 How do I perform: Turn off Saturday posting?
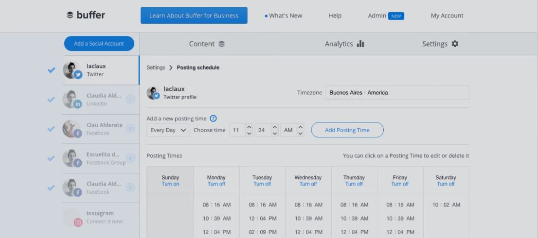pyautogui.click(x=446, y=184)
